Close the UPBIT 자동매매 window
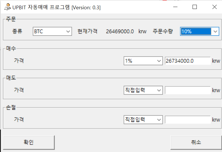The image size is (222, 152). (214, 7)
